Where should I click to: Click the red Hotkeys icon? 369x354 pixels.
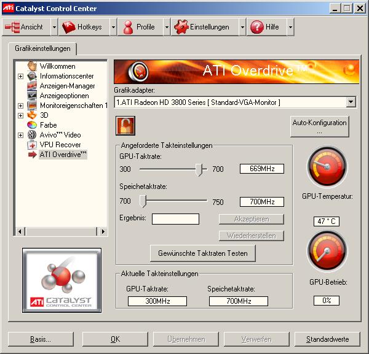[68, 27]
